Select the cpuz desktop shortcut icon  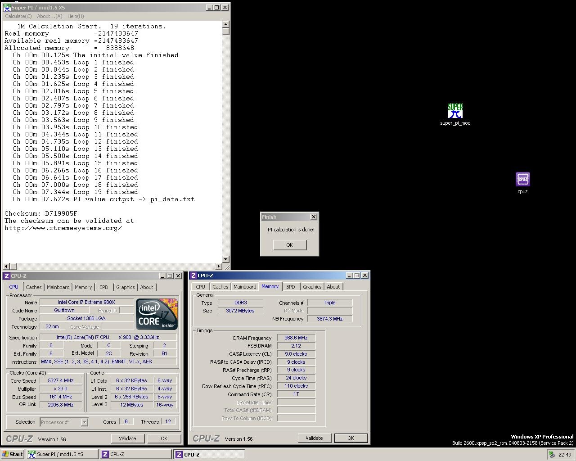522,179
